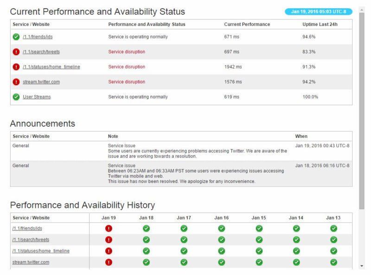Click green check icon beside /1.1/friends/ids status
This screenshot has height=275, width=371.
(x=16, y=37)
